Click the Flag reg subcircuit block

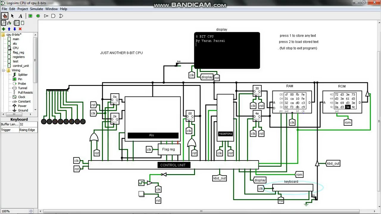169,149
